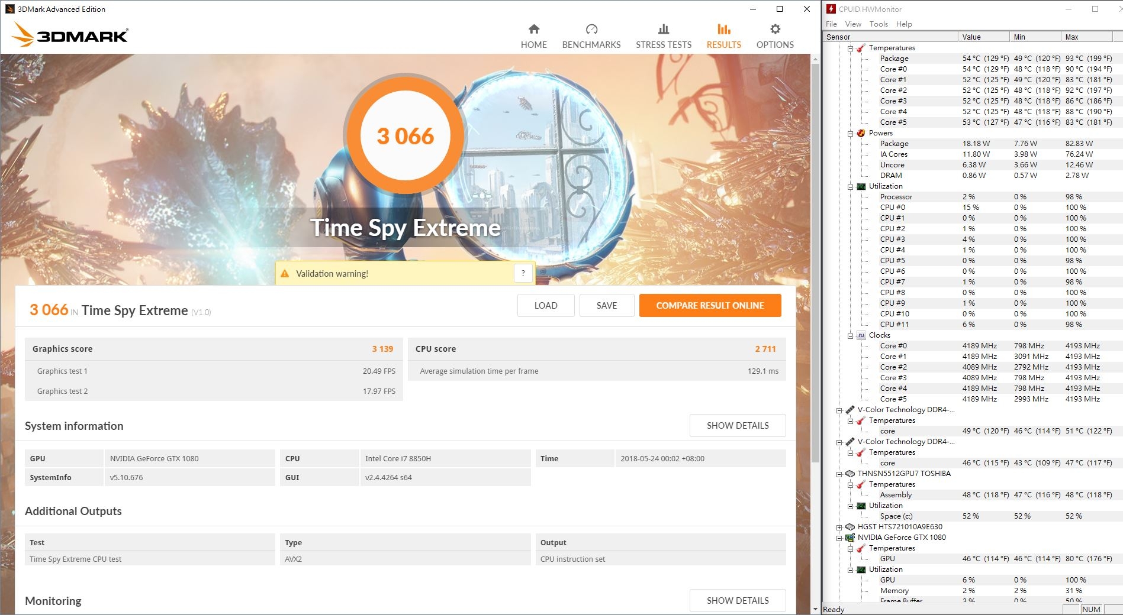Screen dimensions: 1123x615
Task: Click the 3DMark logo
Action: pyautogui.click(x=70, y=35)
